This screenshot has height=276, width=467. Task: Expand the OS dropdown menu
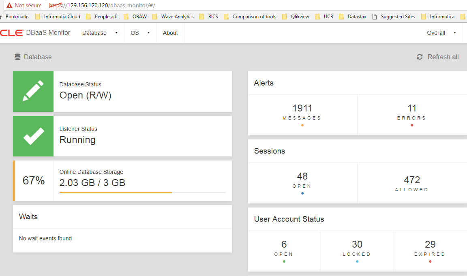140,33
